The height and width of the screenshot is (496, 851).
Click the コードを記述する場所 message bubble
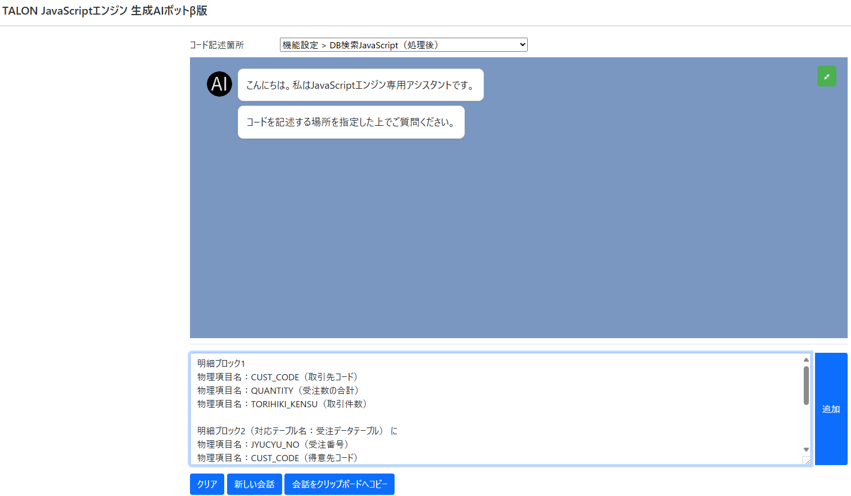[x=351, y=122]
